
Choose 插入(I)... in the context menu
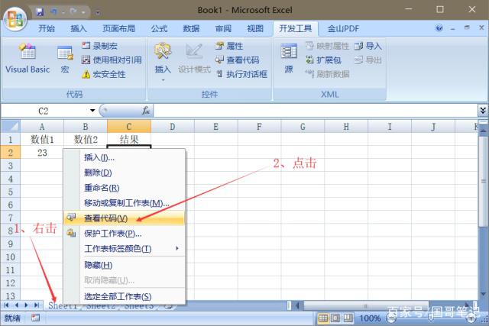click(124, 158)
